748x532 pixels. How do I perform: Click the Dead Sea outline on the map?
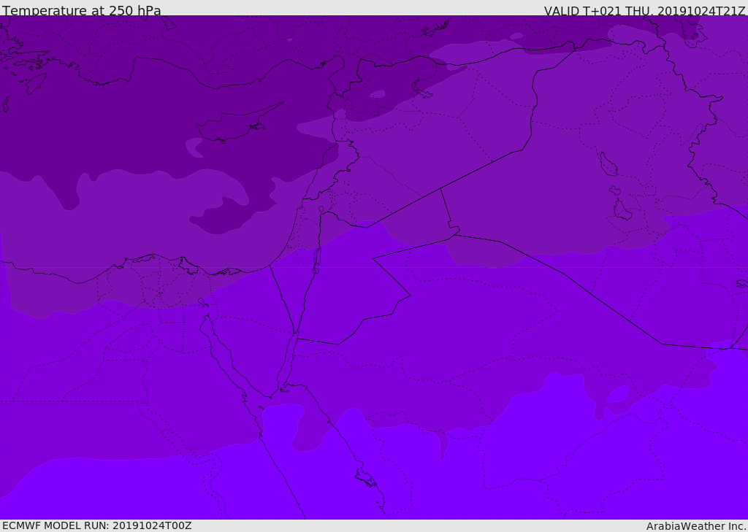point(316,261)
